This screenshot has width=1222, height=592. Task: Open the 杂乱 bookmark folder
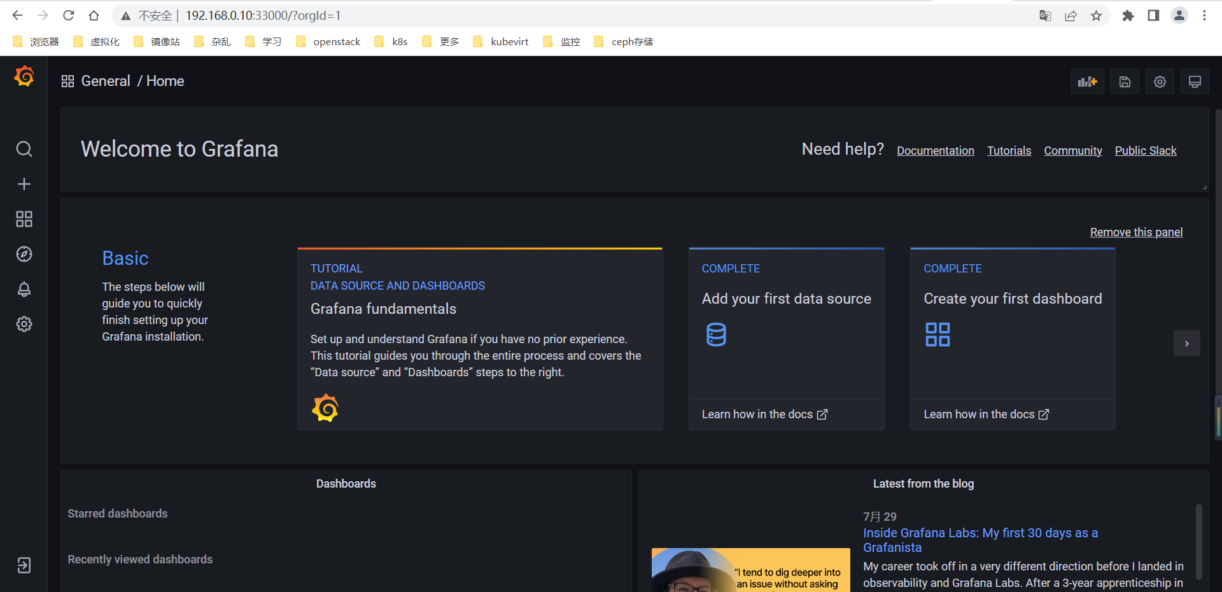(x=213, y=42)
